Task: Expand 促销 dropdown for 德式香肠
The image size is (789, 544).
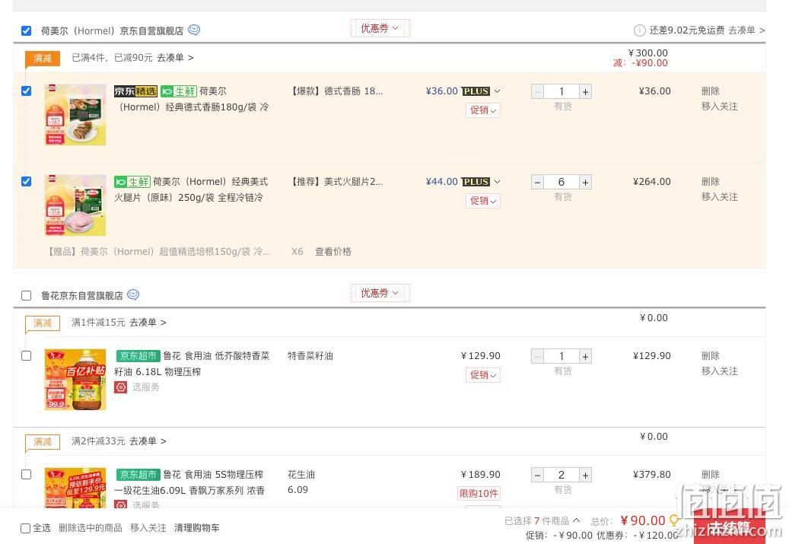Action: [x=482, y=110]
